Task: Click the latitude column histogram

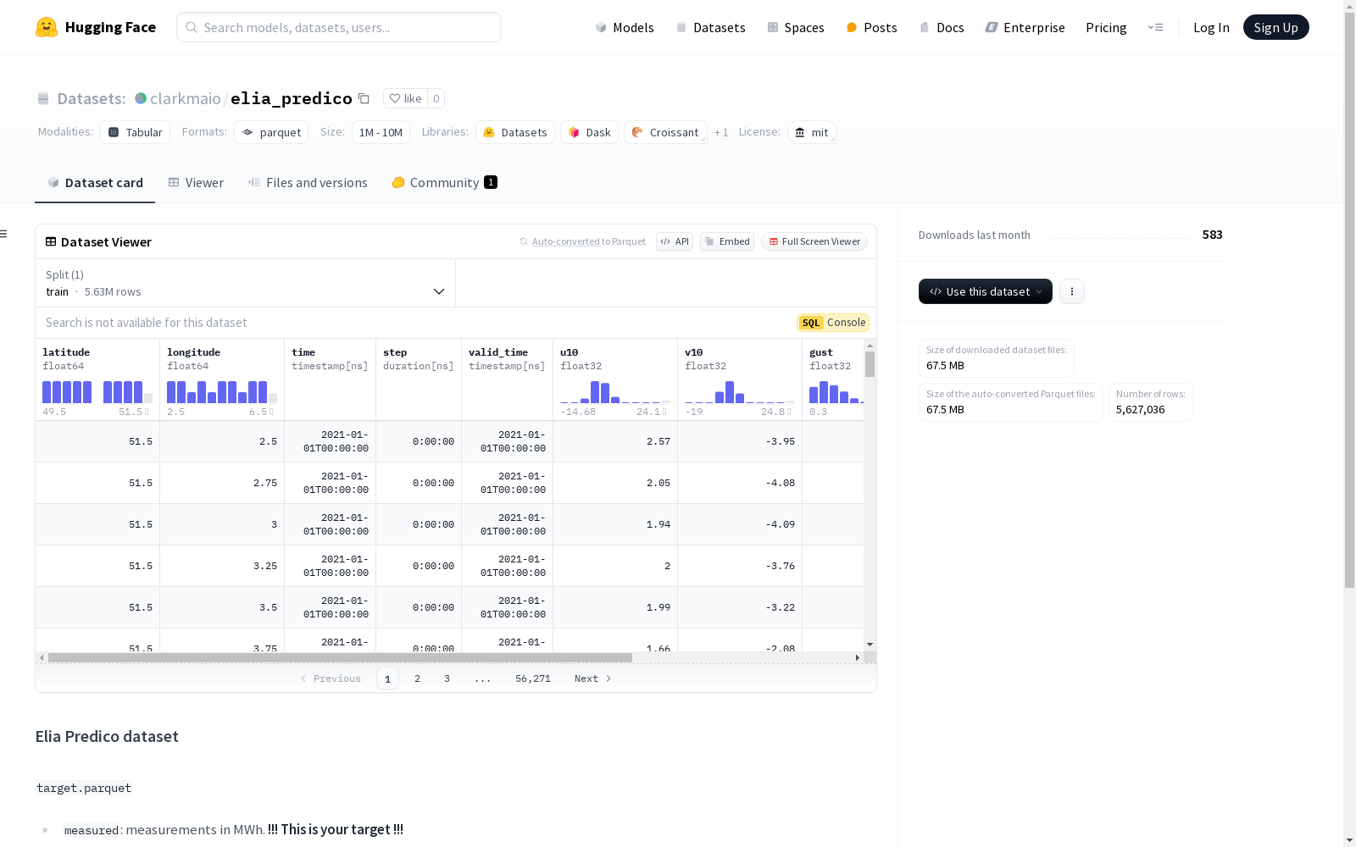Action: pos(97,392)
